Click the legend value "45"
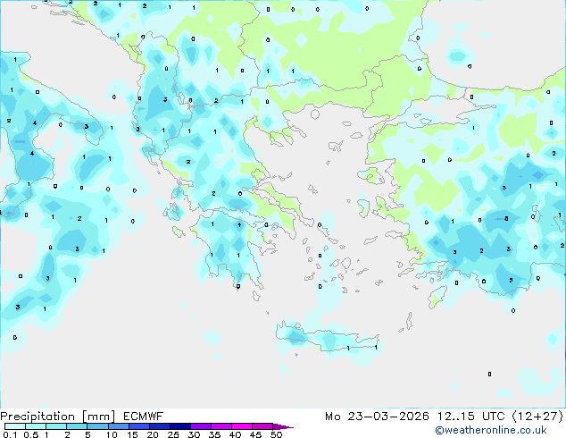 point(255,434)
